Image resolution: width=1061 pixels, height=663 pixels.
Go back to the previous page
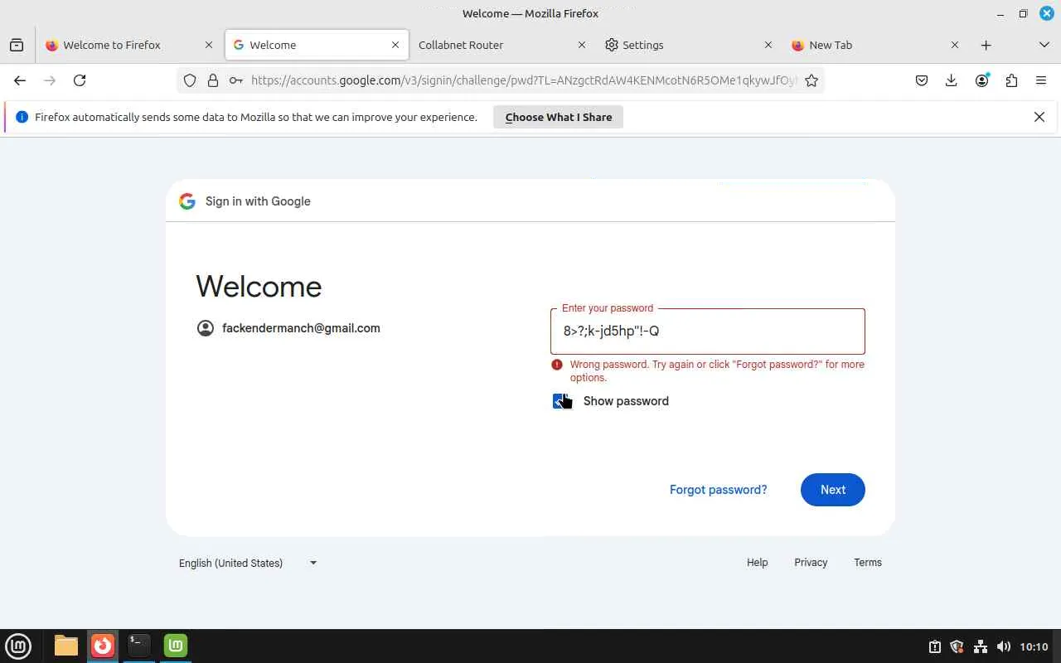[x=20, y=80]
